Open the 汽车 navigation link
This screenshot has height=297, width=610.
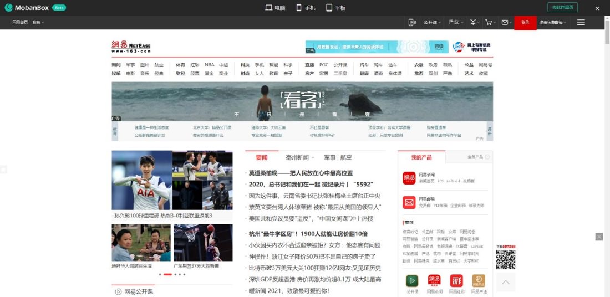click(x=364, y=65)
